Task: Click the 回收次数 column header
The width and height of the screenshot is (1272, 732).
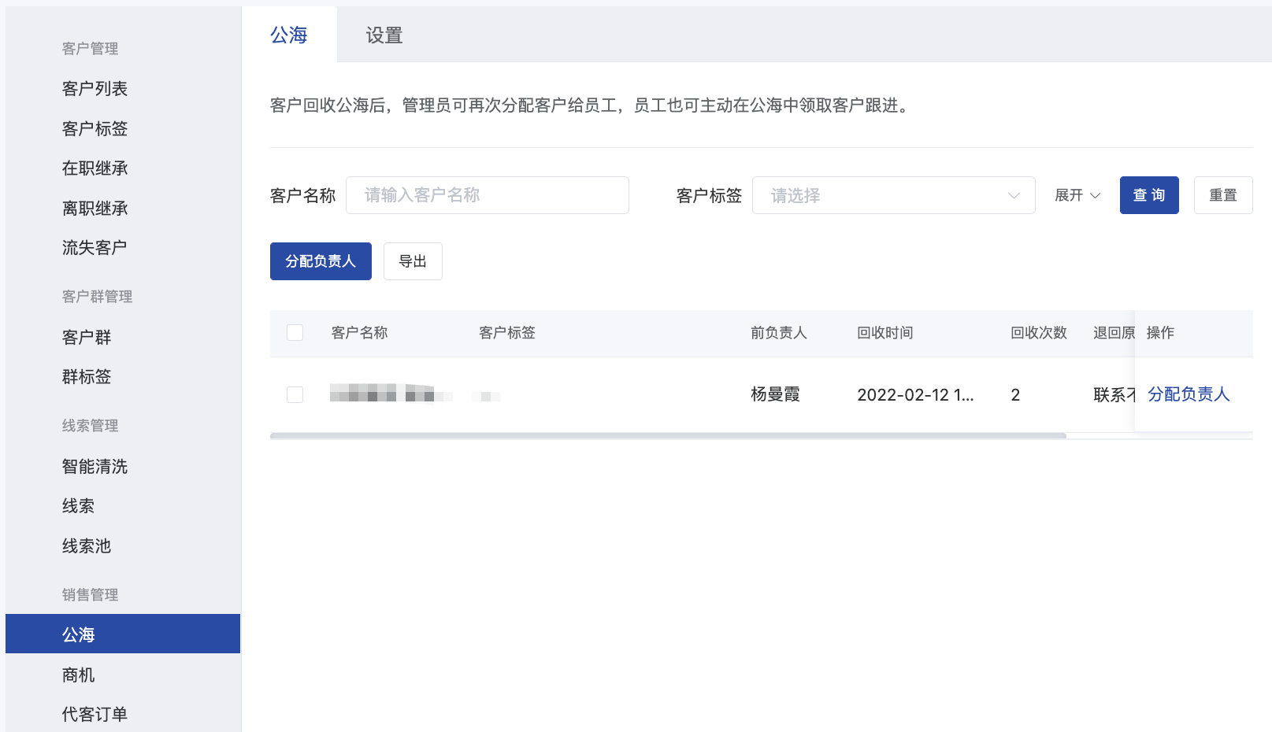Action: pyautogui.click(x=1039, y=333)
